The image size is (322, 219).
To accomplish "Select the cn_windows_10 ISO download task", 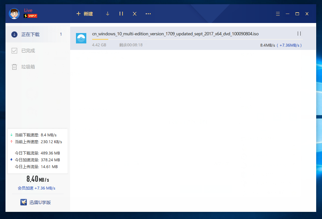I will [x=175, y=34].
